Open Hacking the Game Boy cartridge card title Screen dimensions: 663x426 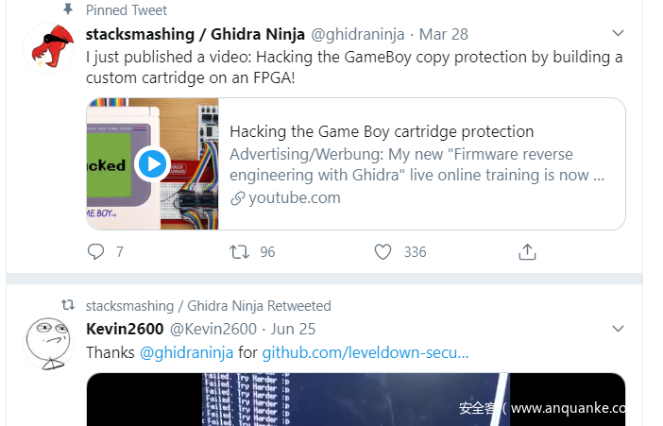382,131
